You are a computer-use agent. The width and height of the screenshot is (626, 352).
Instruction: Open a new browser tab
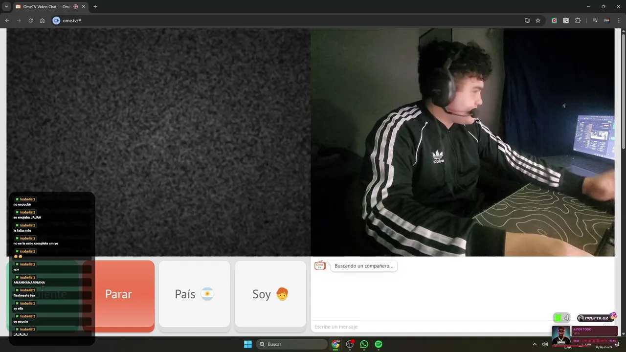coord(95,7)
